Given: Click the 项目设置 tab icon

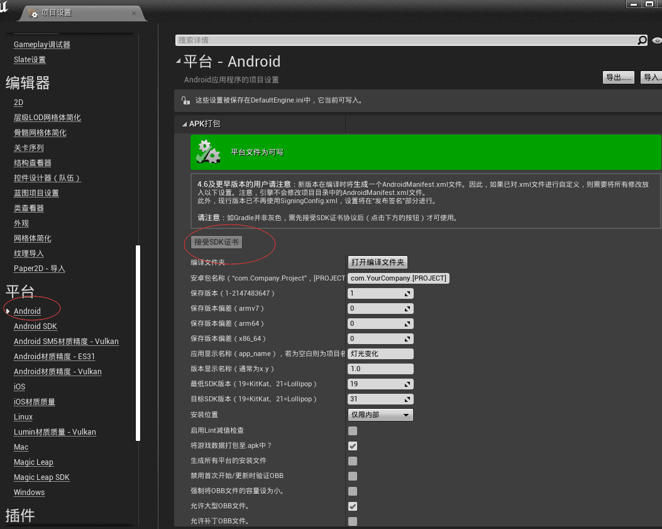Looking at the screenshot, I should point(33,13).
